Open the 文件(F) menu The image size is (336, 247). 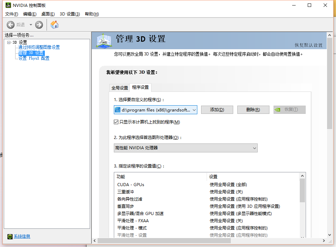coord(12,14)
